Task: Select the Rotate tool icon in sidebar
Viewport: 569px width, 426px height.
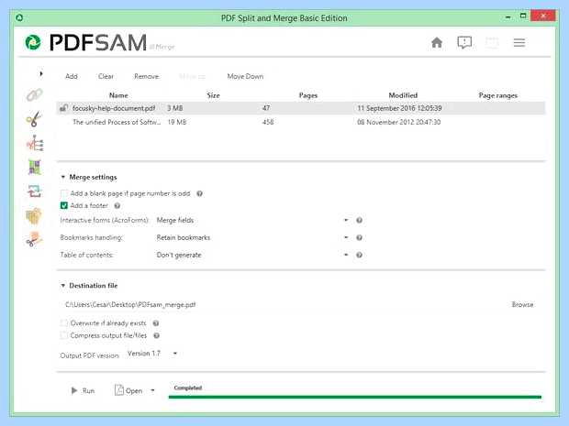Action: click(x=35, y=191)
